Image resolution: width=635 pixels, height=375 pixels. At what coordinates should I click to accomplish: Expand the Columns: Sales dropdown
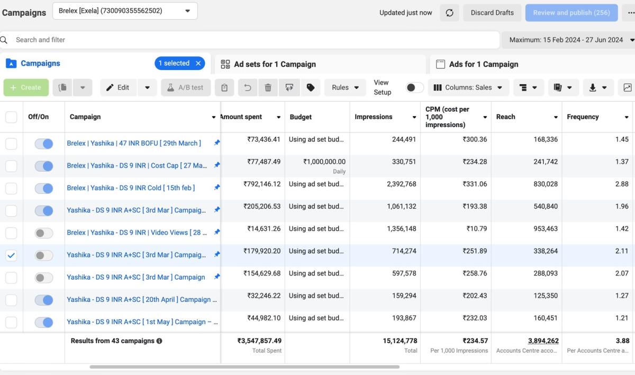click(x=468, y=87)
